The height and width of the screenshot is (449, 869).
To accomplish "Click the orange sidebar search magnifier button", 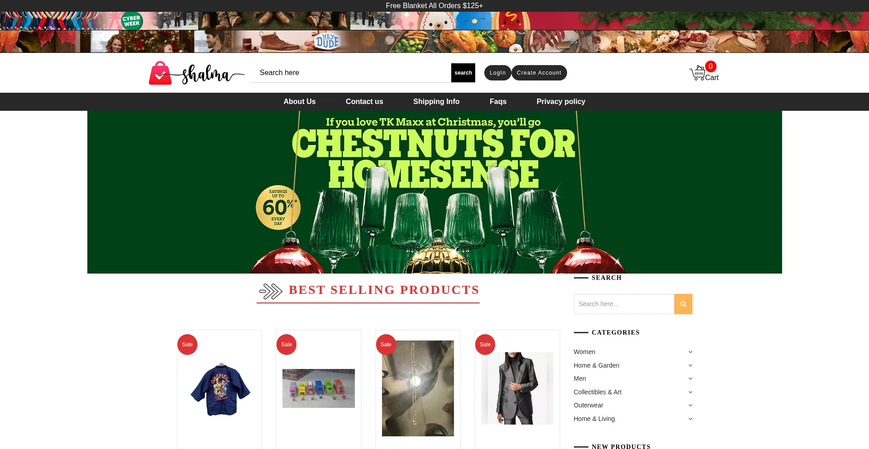I will (x=683, y=304).
